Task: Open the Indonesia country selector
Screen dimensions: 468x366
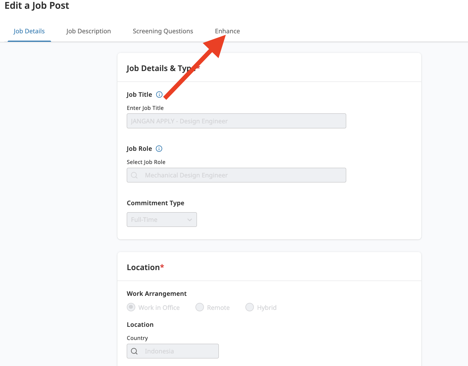Action: (x=172, y=351)
